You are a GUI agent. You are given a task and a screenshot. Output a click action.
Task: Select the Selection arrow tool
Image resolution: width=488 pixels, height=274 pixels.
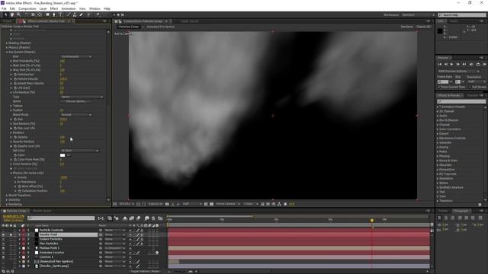click(x=5, y=14)
